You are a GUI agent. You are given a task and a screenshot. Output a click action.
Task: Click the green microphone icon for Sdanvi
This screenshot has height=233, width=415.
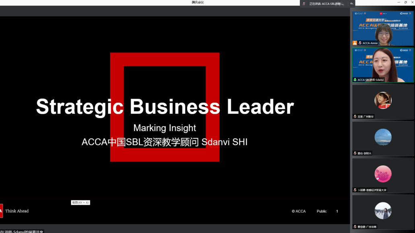pyautogui.click(x=355, y=80)
